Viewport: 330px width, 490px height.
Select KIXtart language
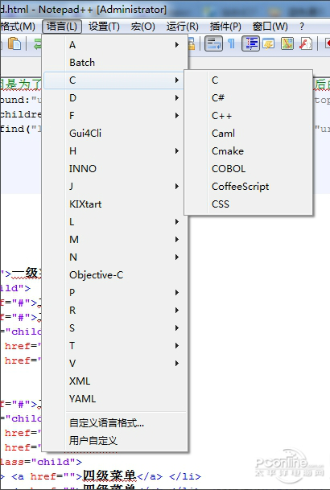point(115,204)
